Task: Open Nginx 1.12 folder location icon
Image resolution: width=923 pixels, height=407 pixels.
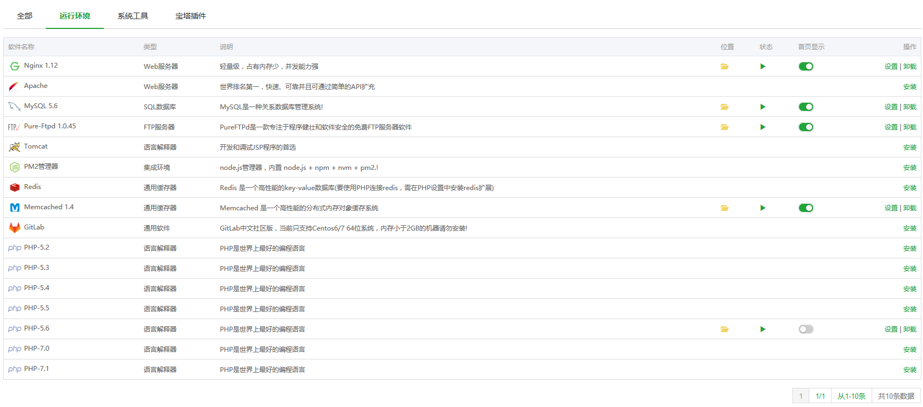Action: tap(725, 67)
